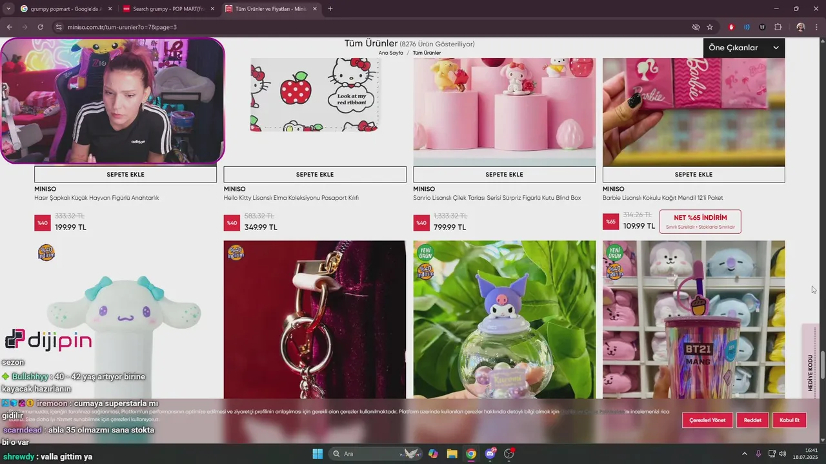Close the 'grumpy popmart' Google tab
This screenshot has height=464, width=826.
(110, 9)
